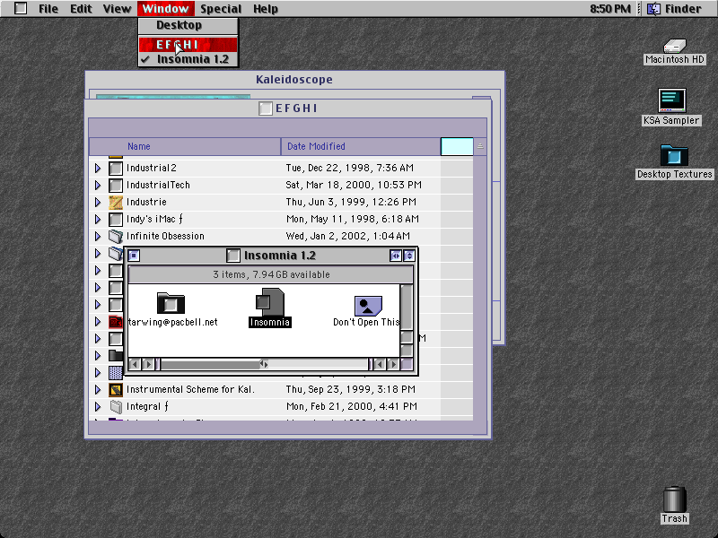The width and height of the screenshot is (718, 538).
Task: Click the date "Sat, Mar 18, 2000, 10:53 PM"
Action: click(x=354, y=185)
